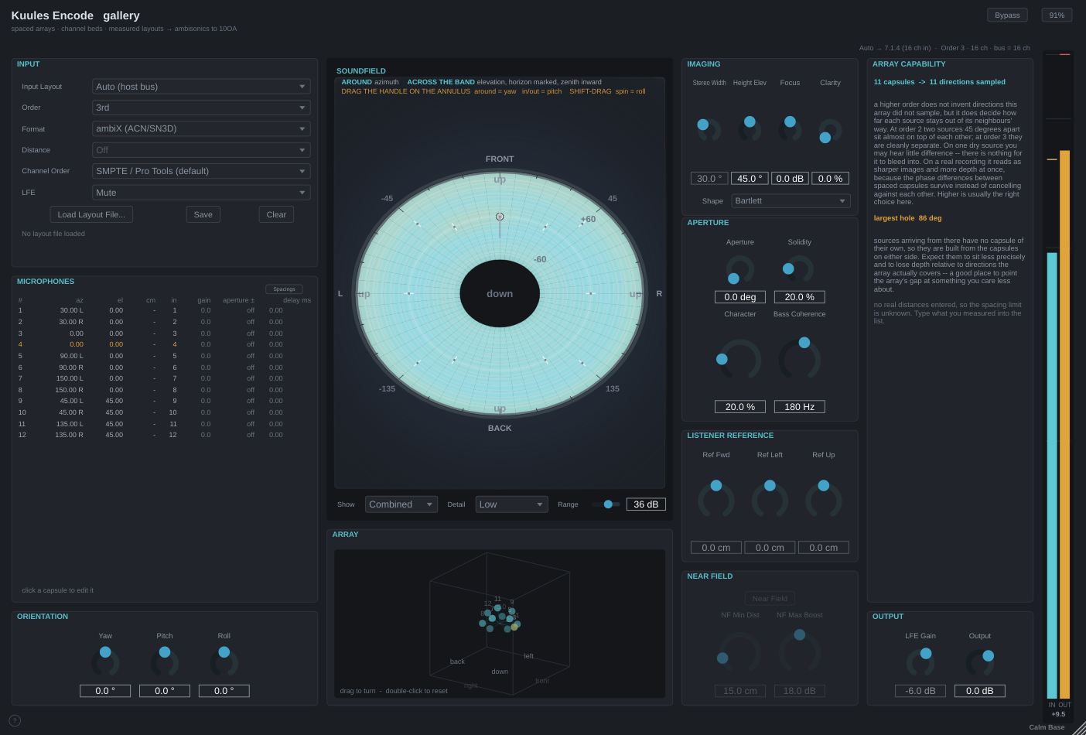Open the Detail dropdown set to Low

tap(511, 504)
